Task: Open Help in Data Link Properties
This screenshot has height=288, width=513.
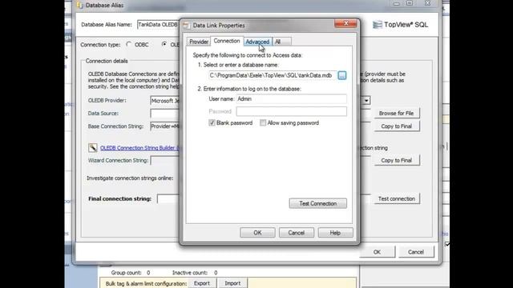Action: coord(335,233)
